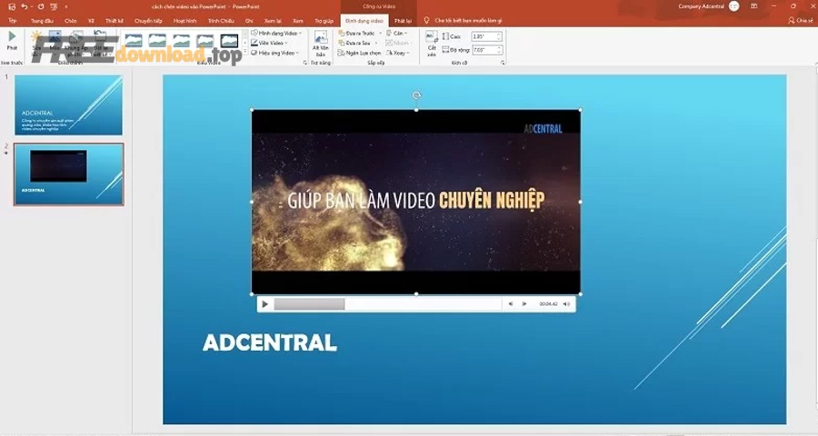
Task: Click the video frame on the slide
Action: tap(415, 202)
